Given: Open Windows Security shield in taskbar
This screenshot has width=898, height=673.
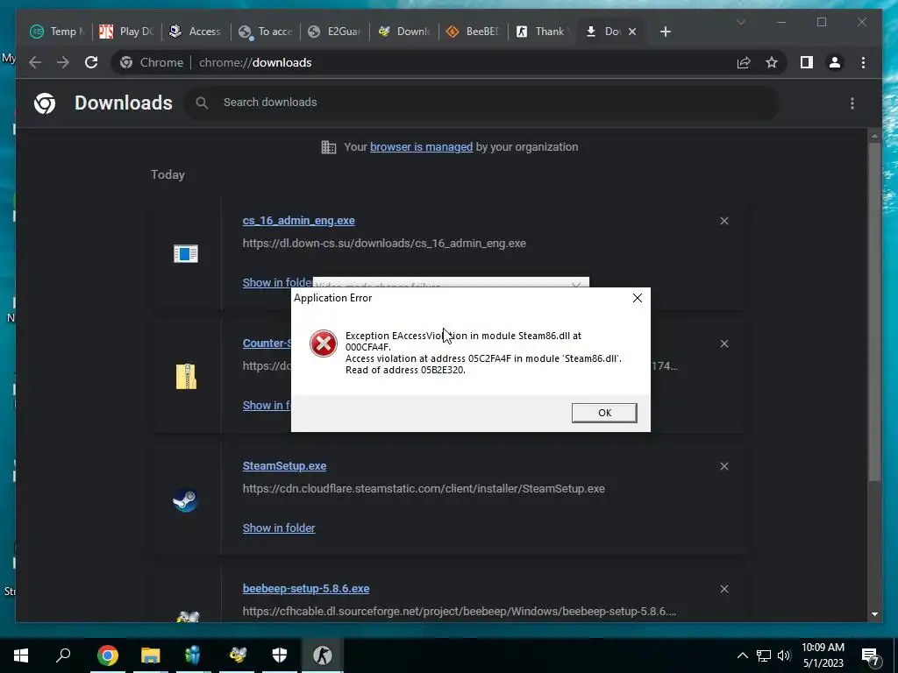Looking at the screenshot, I should [x=280, y=655].
